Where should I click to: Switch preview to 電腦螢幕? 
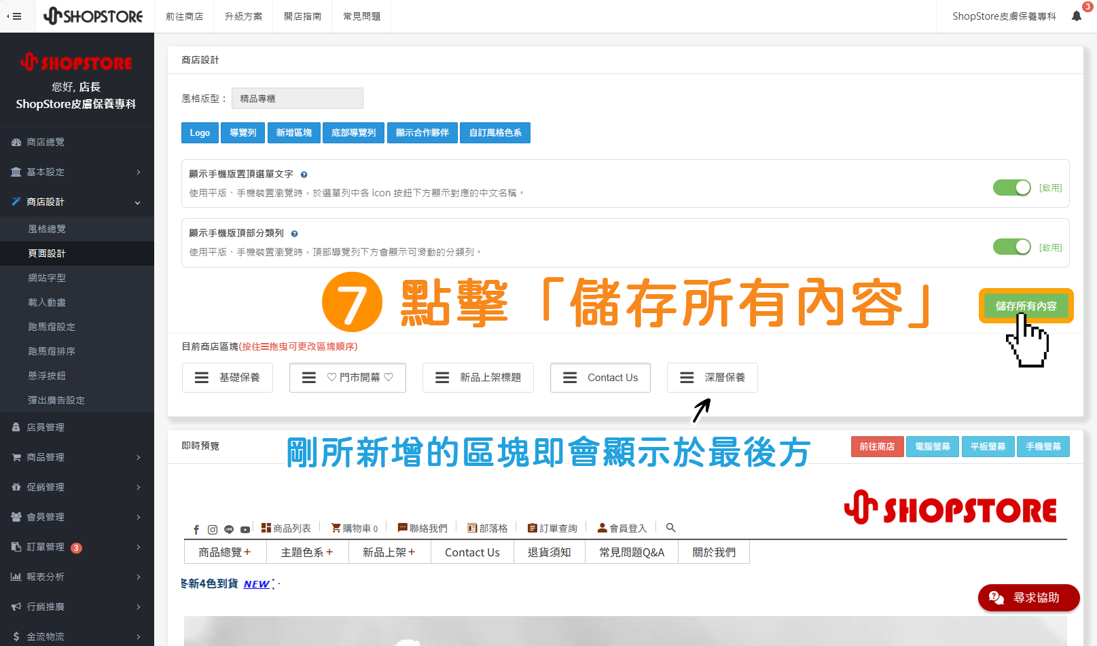click(932, 447)
